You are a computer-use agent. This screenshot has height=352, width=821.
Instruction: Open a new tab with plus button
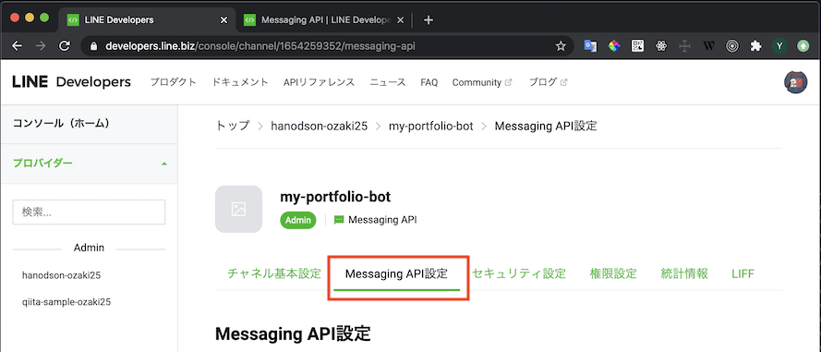[x=429, y=20]
